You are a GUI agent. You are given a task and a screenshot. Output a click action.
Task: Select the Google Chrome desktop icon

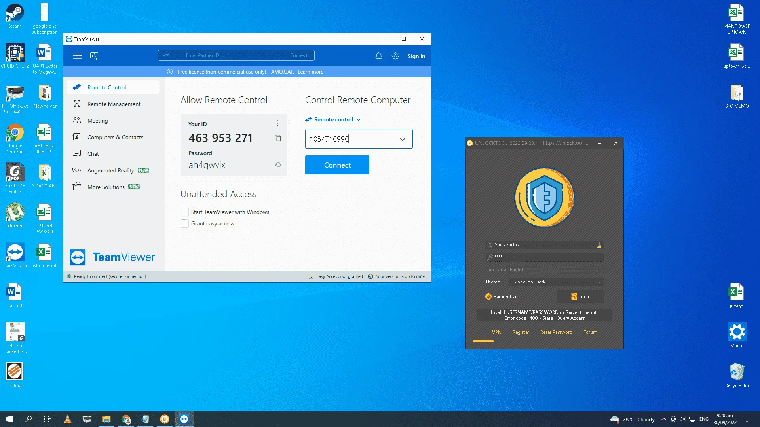click(15, 139)
